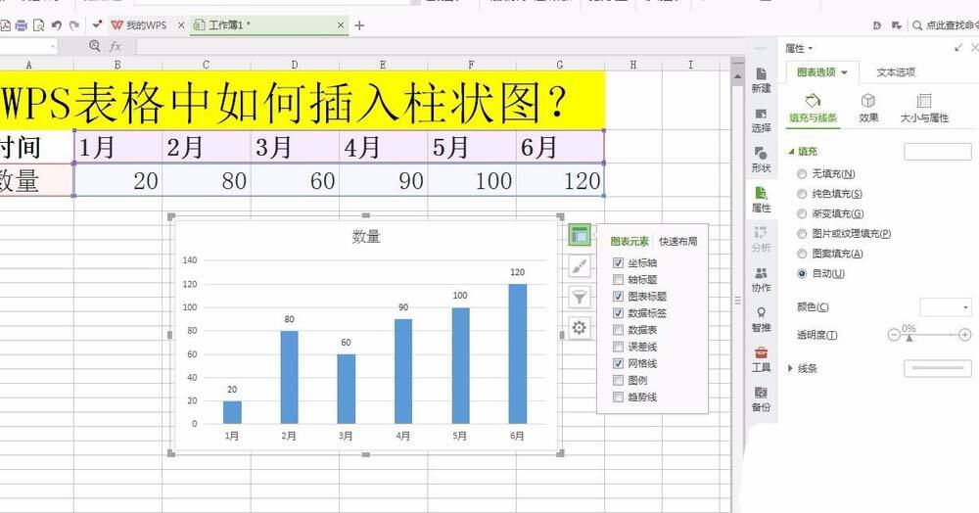Close the 我的WPS tab
Screen dimensions: 979x513
click(x=181, y=24)
